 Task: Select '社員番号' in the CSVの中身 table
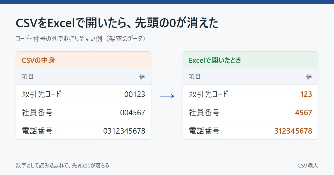37,112
